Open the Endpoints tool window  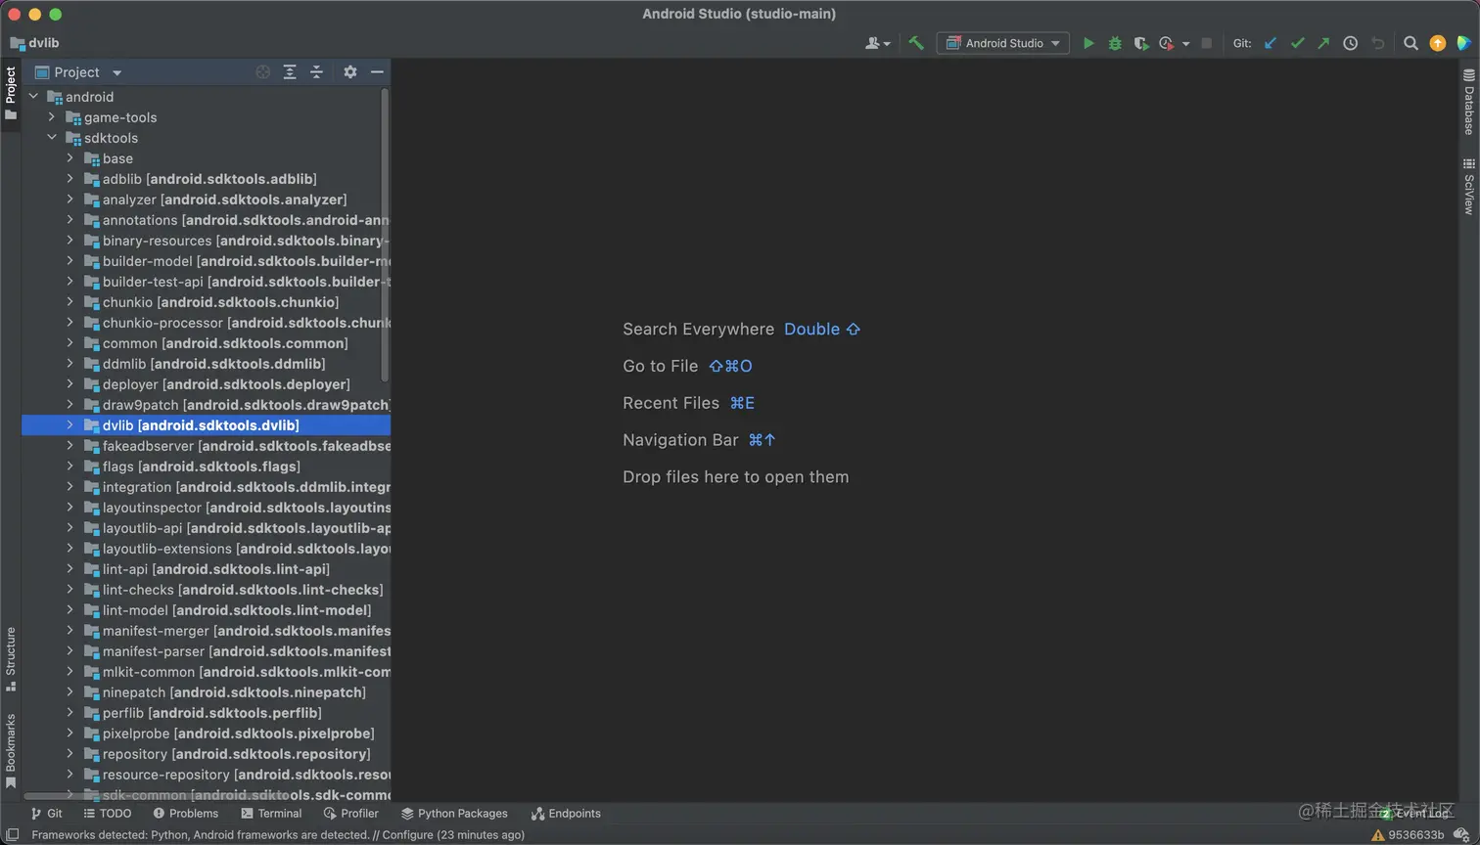566,814
